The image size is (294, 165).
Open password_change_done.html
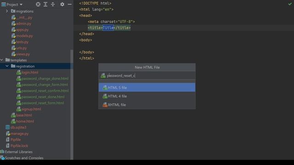point(45,78)
